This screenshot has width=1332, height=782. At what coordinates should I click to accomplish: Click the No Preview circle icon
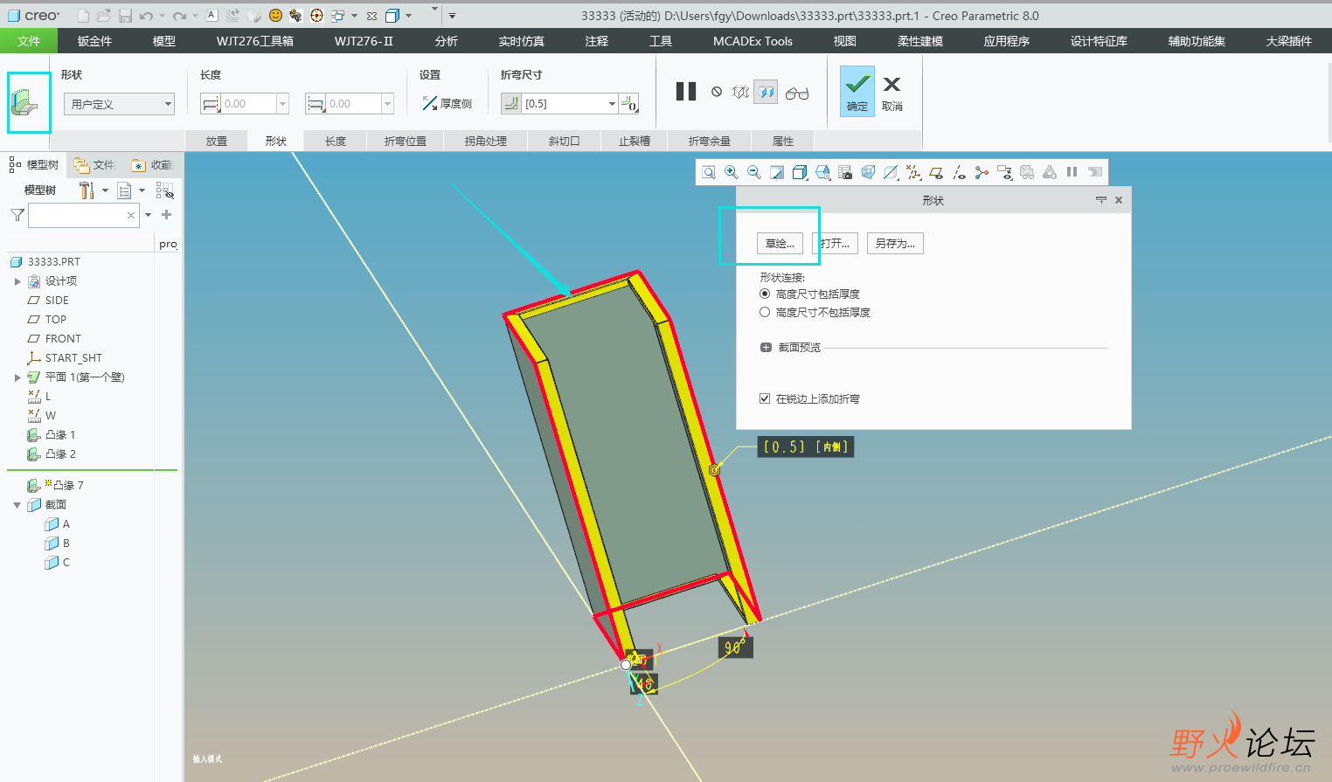pyautogui.click(x=717, y=92)
